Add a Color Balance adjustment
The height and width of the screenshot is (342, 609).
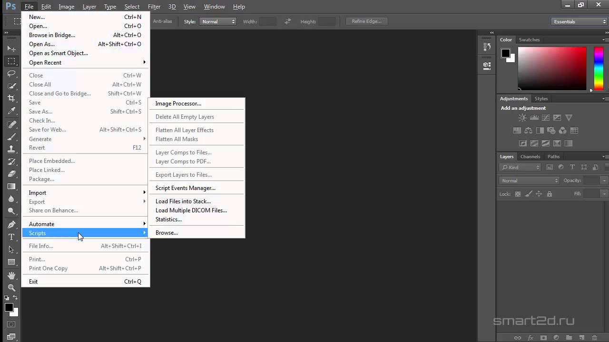pyautogui.click(x=528, y=130)
